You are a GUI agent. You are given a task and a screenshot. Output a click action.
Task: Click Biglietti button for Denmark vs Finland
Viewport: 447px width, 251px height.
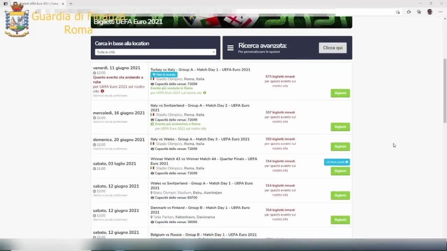pos(340,220)
